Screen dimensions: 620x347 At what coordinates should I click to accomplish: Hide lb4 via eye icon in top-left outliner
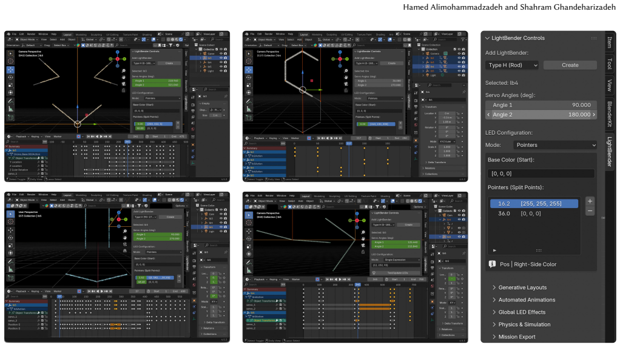click(x=221, y=62)
